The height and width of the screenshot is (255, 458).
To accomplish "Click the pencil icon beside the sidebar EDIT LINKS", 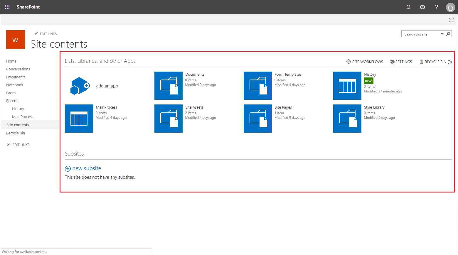I will (9, 145).
